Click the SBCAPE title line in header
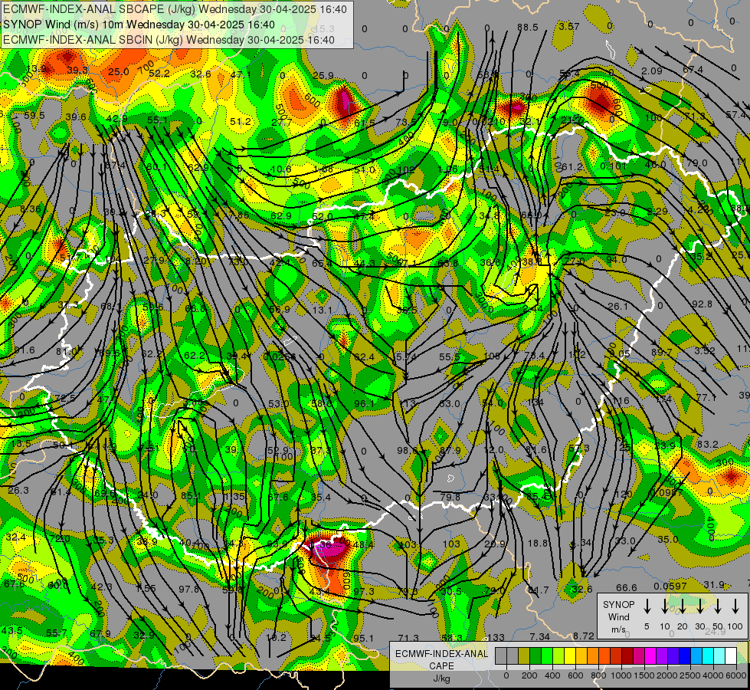This screenshot has width=750, height=690. coord(175,9)
